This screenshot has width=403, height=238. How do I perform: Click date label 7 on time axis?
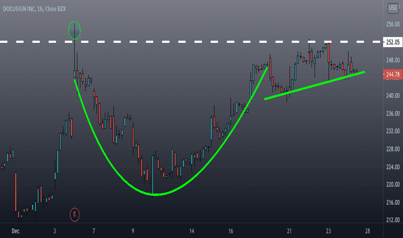point(94,231)
